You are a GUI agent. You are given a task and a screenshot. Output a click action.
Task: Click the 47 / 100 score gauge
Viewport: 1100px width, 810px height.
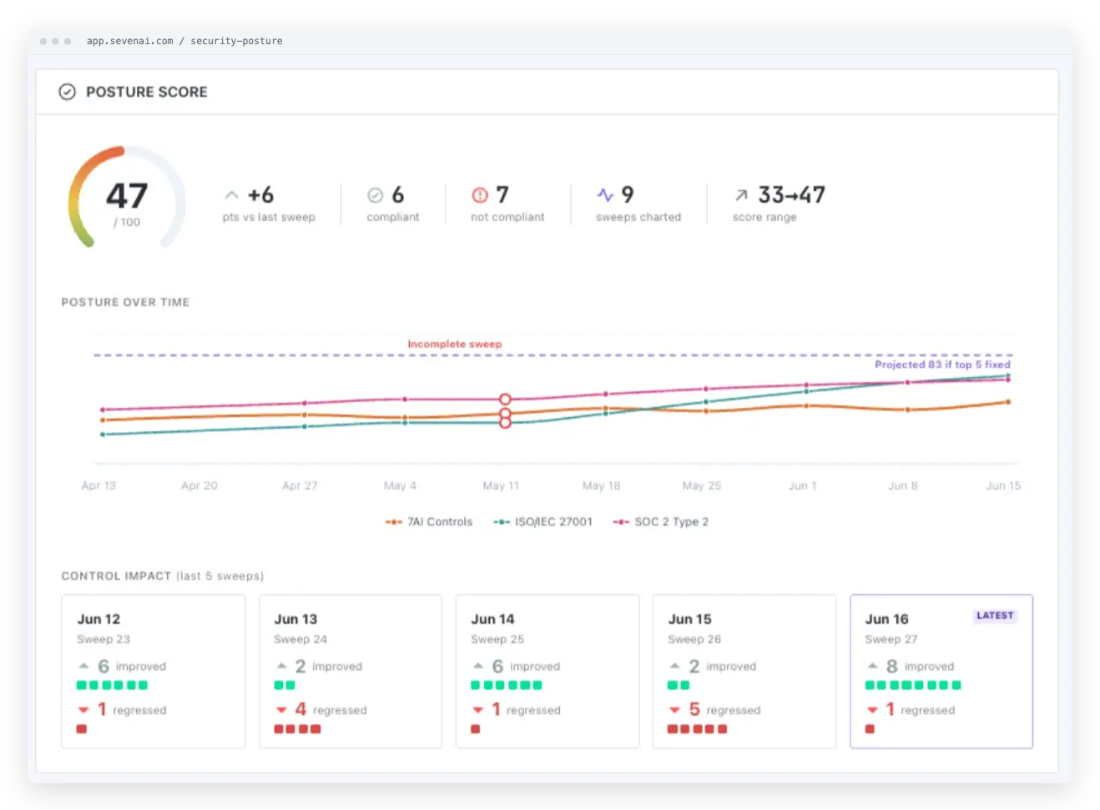tap(127, 199)
